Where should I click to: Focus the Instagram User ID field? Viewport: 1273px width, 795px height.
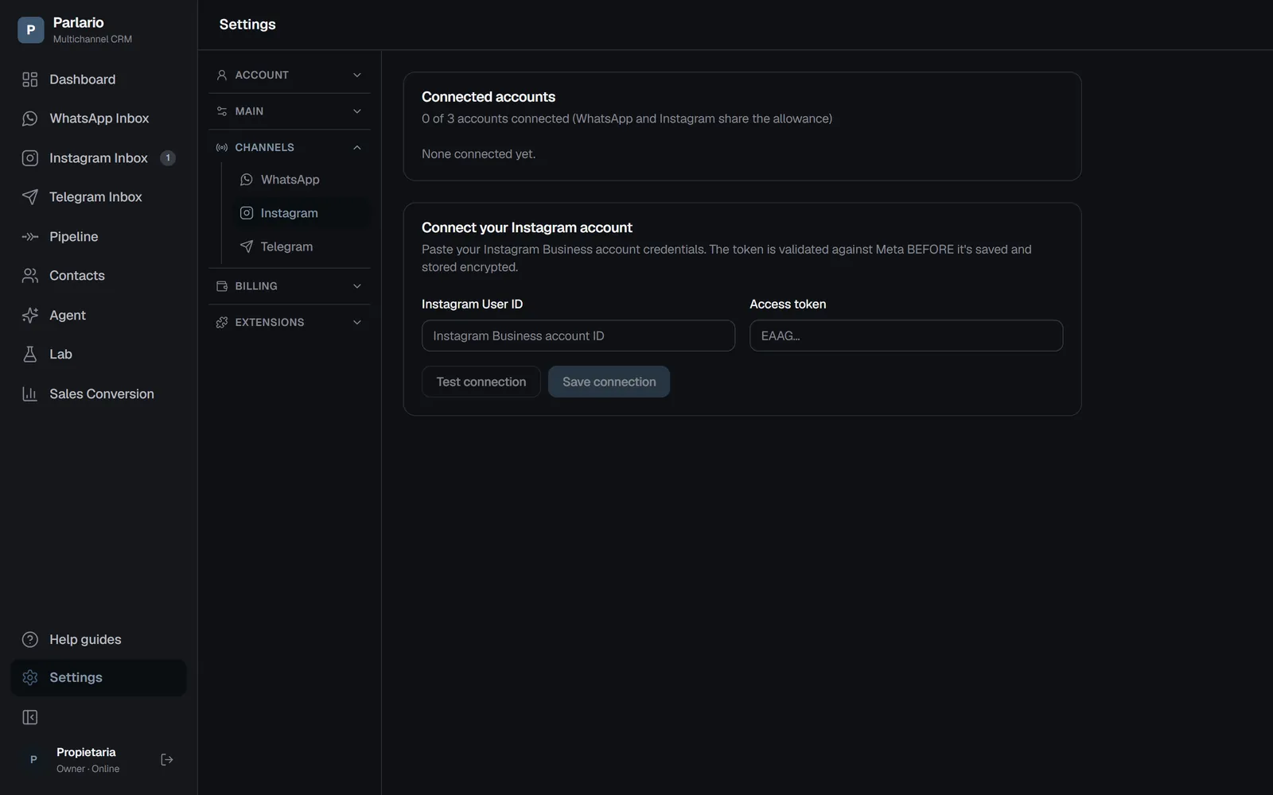pos(578,335)
